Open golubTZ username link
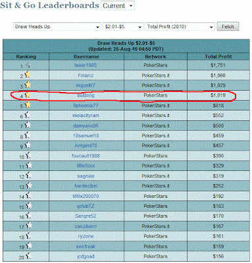The width and height of the screenshot is (252, 263). (x=86, y=206)
